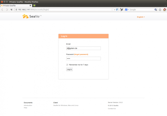Click the magnifier search icon
167x116 pixels.
(156, 10)
